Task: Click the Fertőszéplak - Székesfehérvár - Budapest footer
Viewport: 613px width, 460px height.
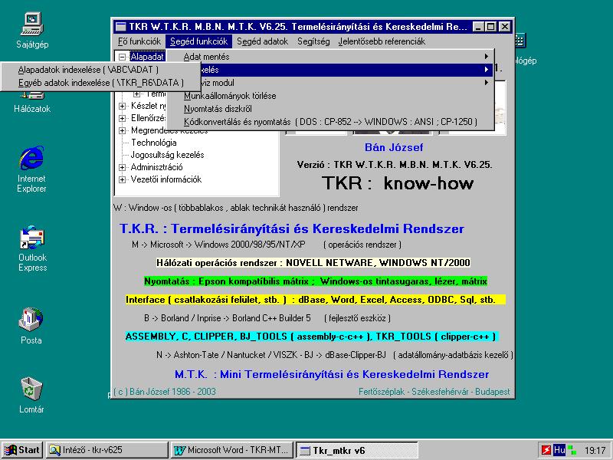Action: tap(434, 392)
